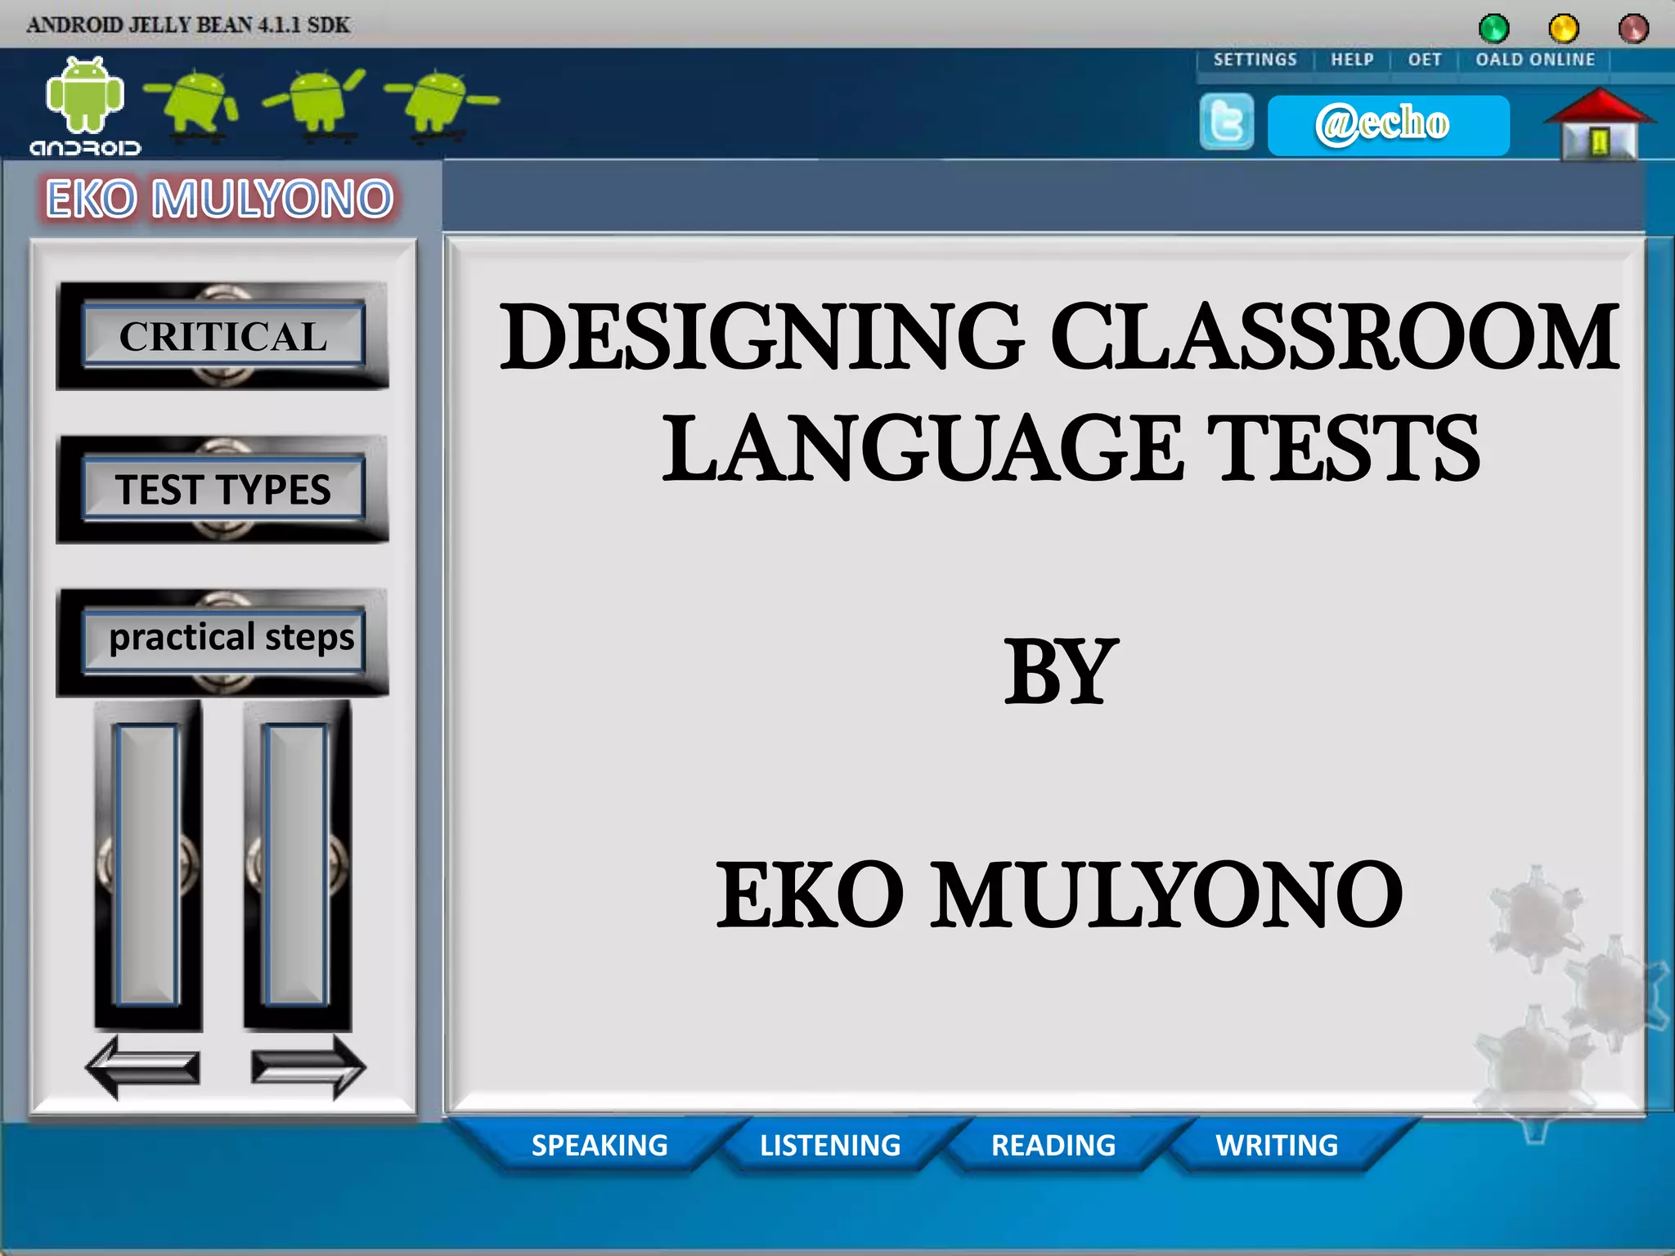Open the HELP menu
The image size is (1675, 1256).
pyautogui.click(x=1352, y=60)
